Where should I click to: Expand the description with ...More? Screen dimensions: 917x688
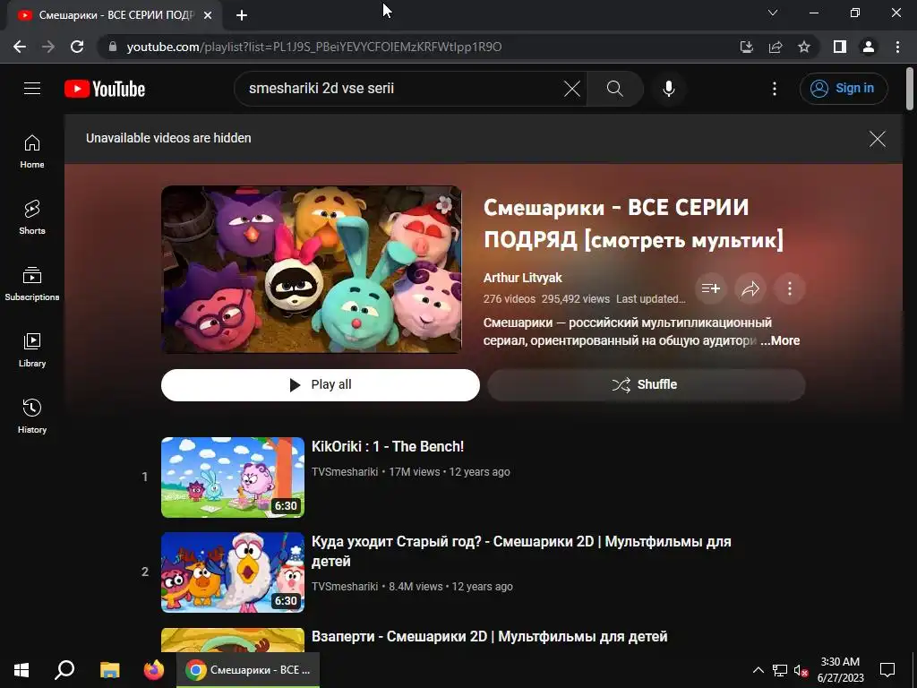[x=780, y=340]
